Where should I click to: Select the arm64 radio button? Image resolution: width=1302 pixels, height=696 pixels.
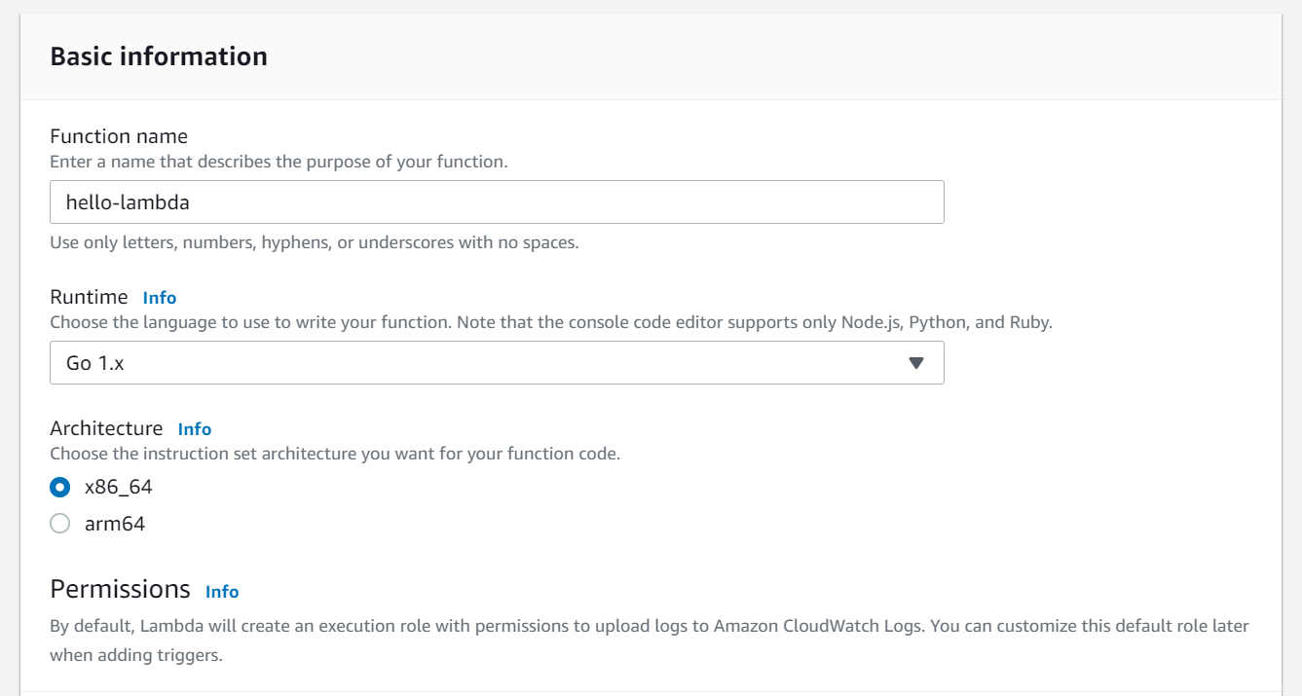coord(60,524)
